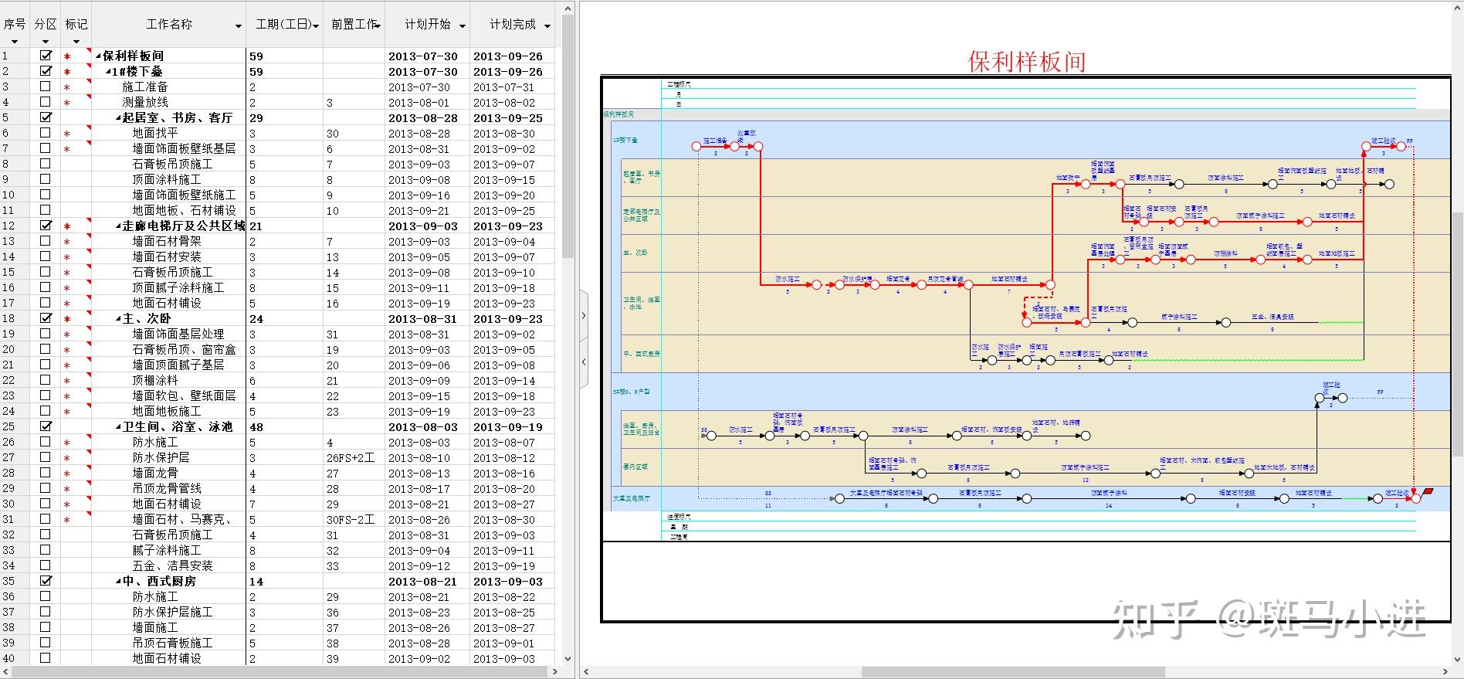Click the red mark on row 防水施工 in row 26

(67, 443)
